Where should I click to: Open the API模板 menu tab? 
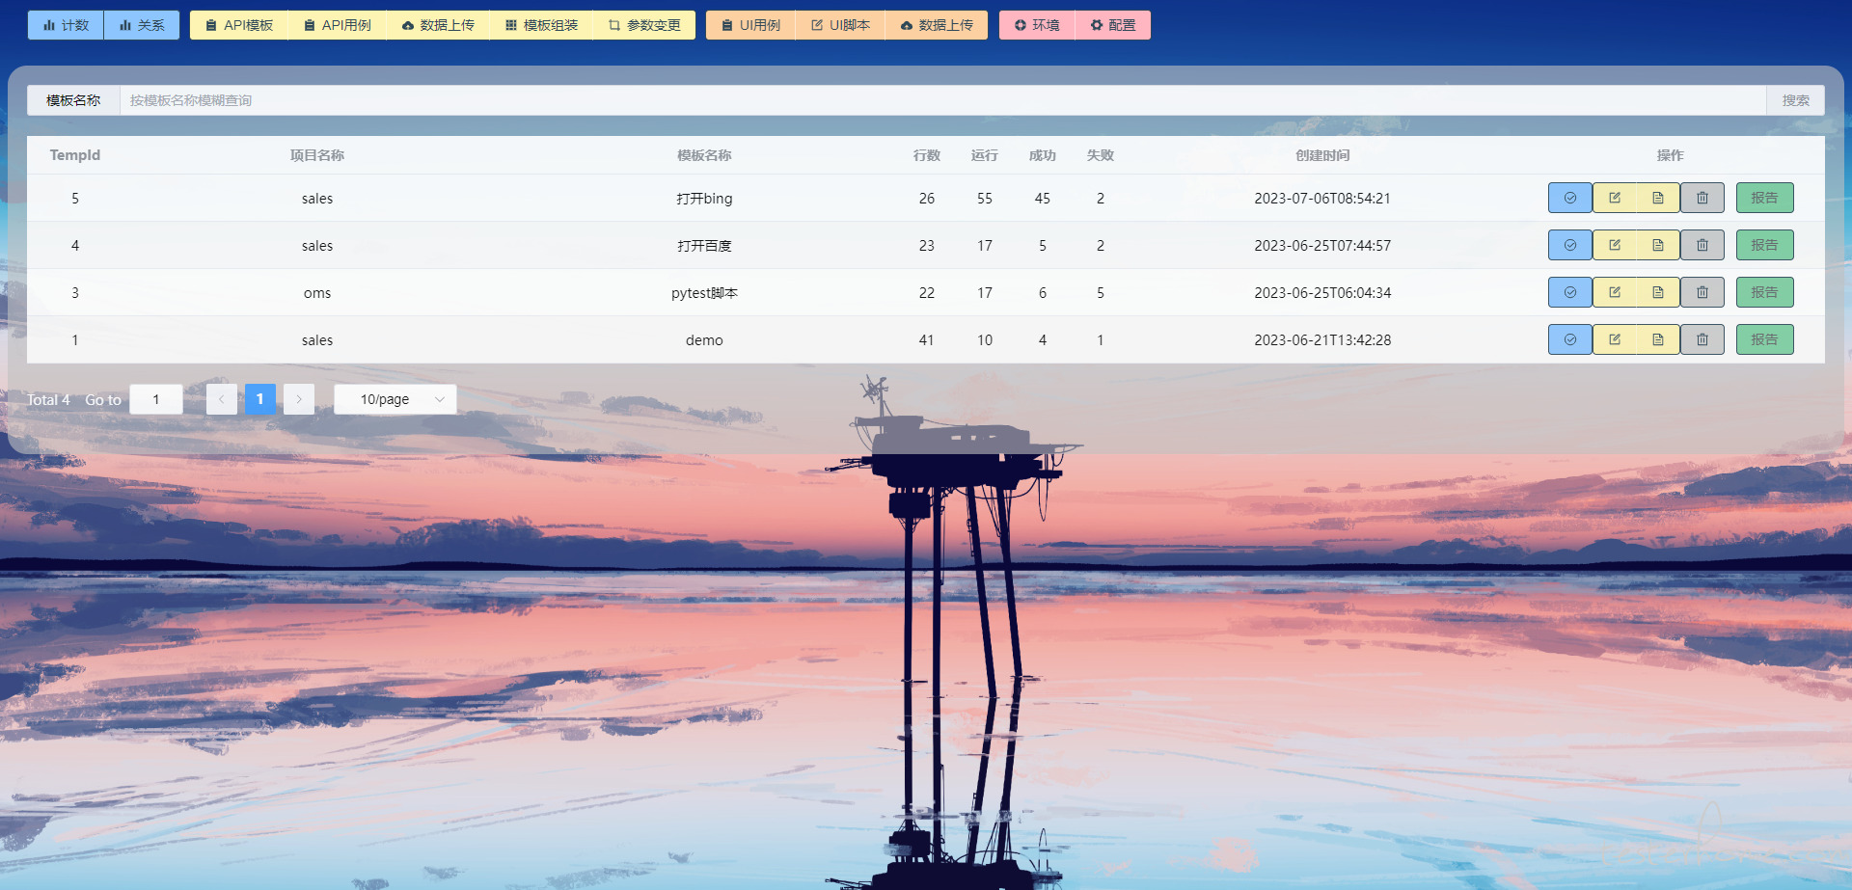(x=239, y=25)
